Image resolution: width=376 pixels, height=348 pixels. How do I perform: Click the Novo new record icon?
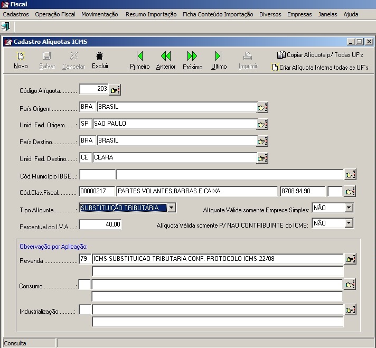coord(21,56)
